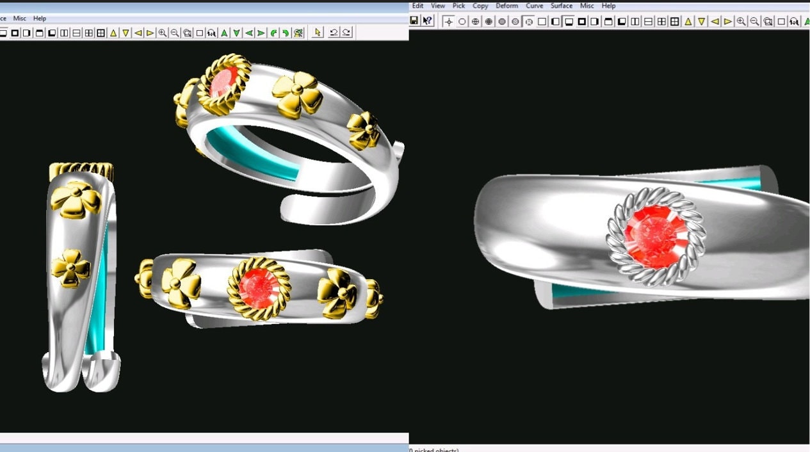Click the context help question-mark button
This screenshot has height=452, width=810.
click(426, 20)
